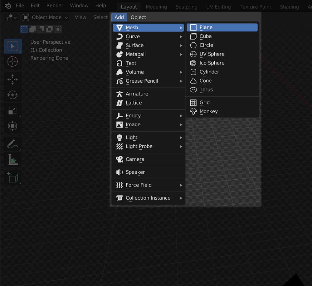Switch to the Modeling workspace tab
Image resolution: width=312 pixels, height=286 pixels.
point(156,7)
